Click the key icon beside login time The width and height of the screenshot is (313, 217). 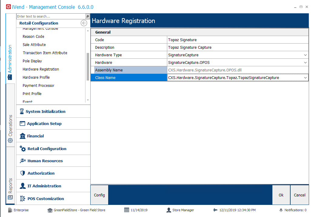coord(215,210)
